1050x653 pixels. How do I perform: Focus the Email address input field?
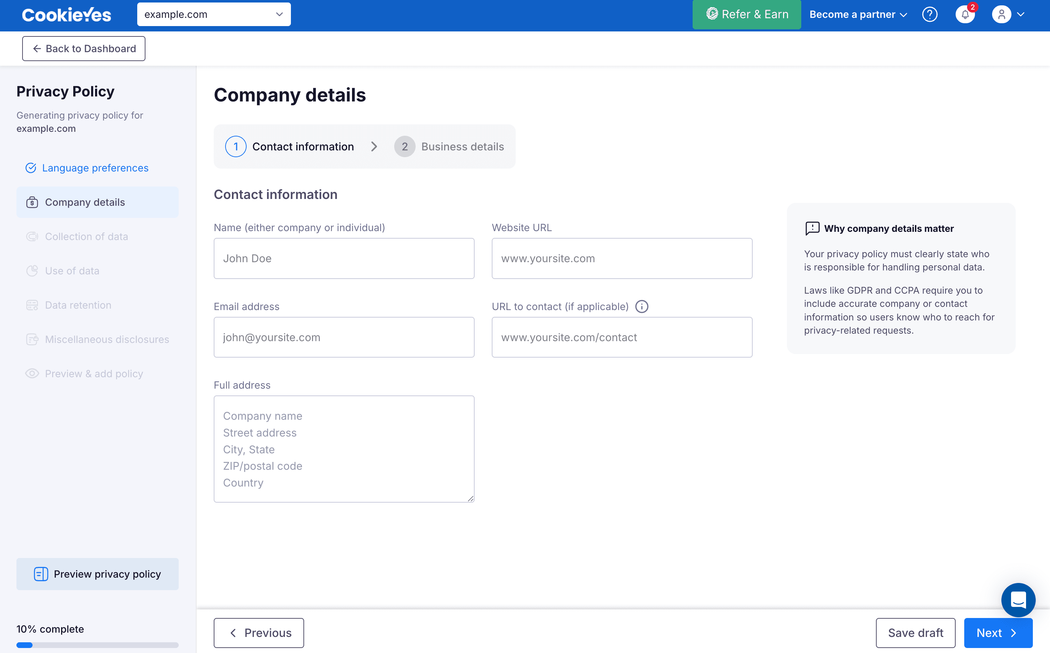[x=344, y=337]
